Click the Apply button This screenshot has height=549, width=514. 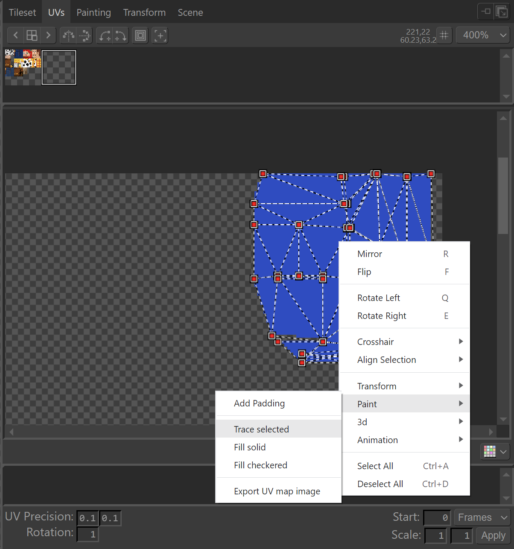(493, 535)
